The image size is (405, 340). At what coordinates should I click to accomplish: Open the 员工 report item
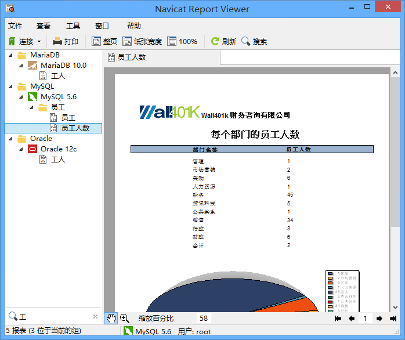tap(63, 118)
